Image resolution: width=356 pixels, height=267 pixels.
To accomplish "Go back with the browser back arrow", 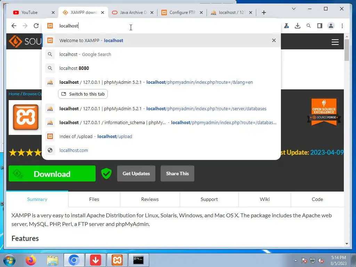I will pyautogui.click(x=14, y=26).
